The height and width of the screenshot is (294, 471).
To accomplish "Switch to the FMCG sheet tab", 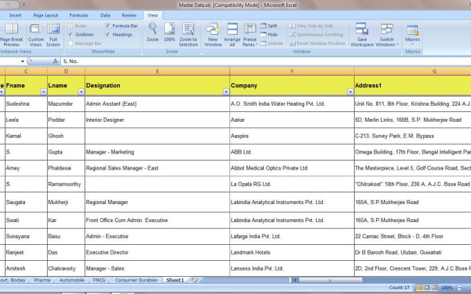I will 99,280.
